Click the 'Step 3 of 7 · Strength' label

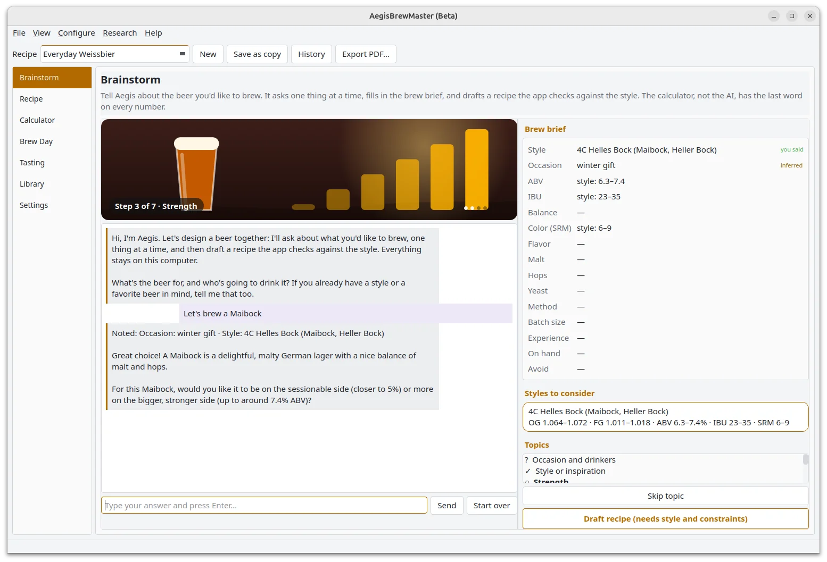[x=156, y=206]
